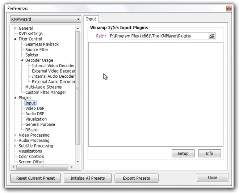This screenshot has width=239, height=193.
Task: Collapse the Decoder Usage tree node
Action: click(22, 60)
